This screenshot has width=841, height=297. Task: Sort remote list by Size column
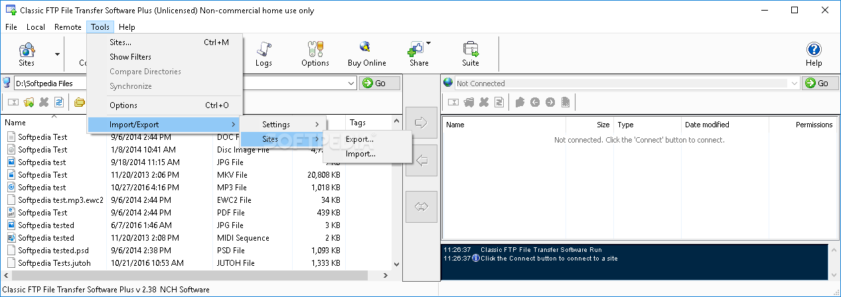(589, 124)
